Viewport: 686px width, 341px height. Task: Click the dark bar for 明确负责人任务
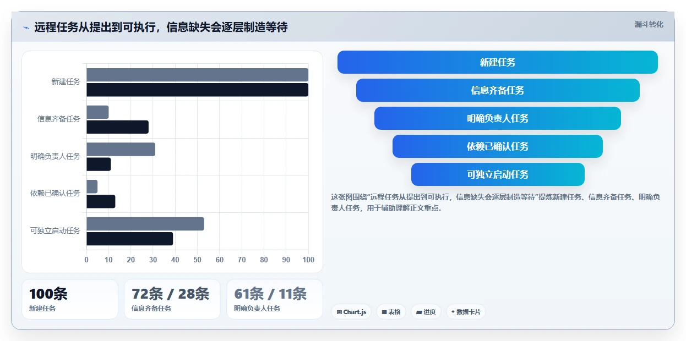pyautogui.click(x=99, y=164)
